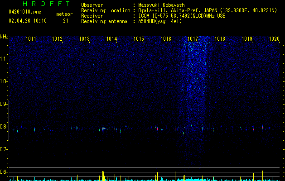285x181 pixels.
Task: Click the 1.0 kHz axis label
Action: tap(4, 81)
